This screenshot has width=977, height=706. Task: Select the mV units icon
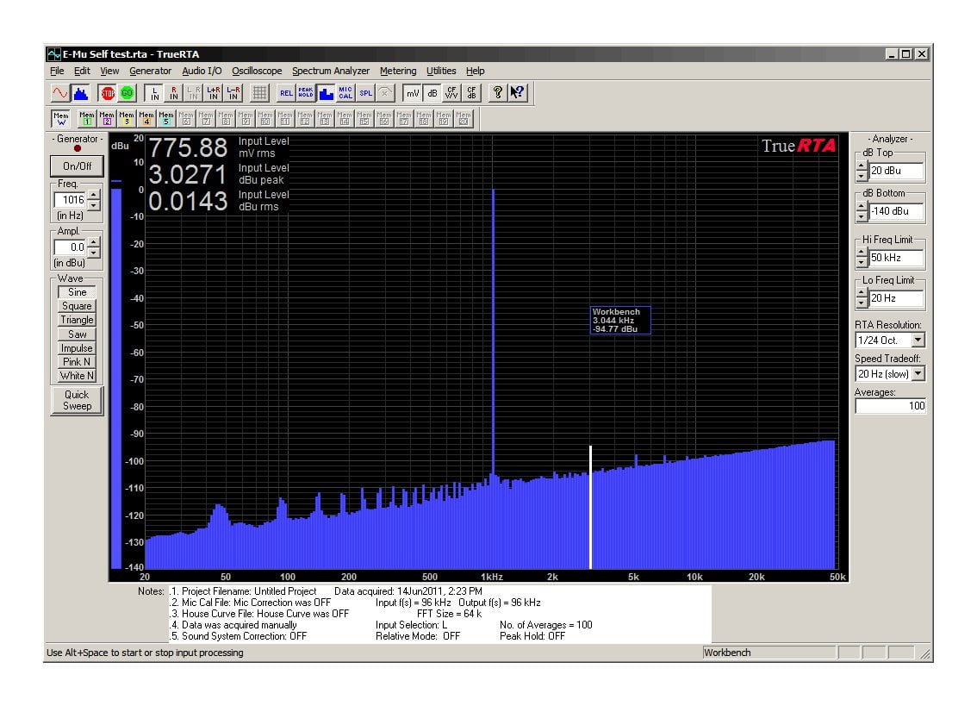click(412, 93)
